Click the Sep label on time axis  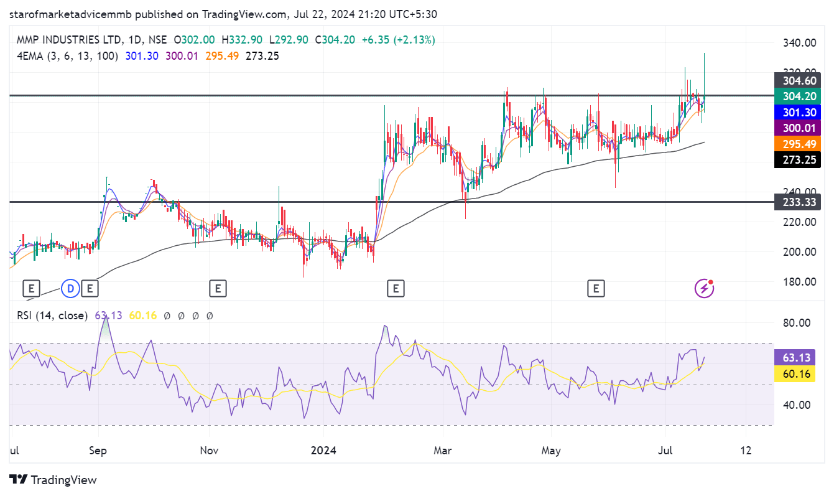[x=98, y=450]
